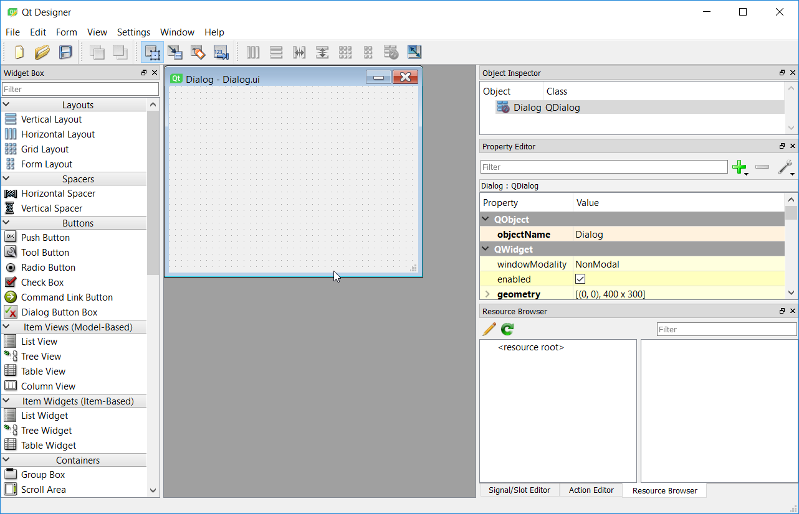Viewport: 799px width, 514px height.
Task: Click the Save floppy disk icon
Action: point(65,52)
